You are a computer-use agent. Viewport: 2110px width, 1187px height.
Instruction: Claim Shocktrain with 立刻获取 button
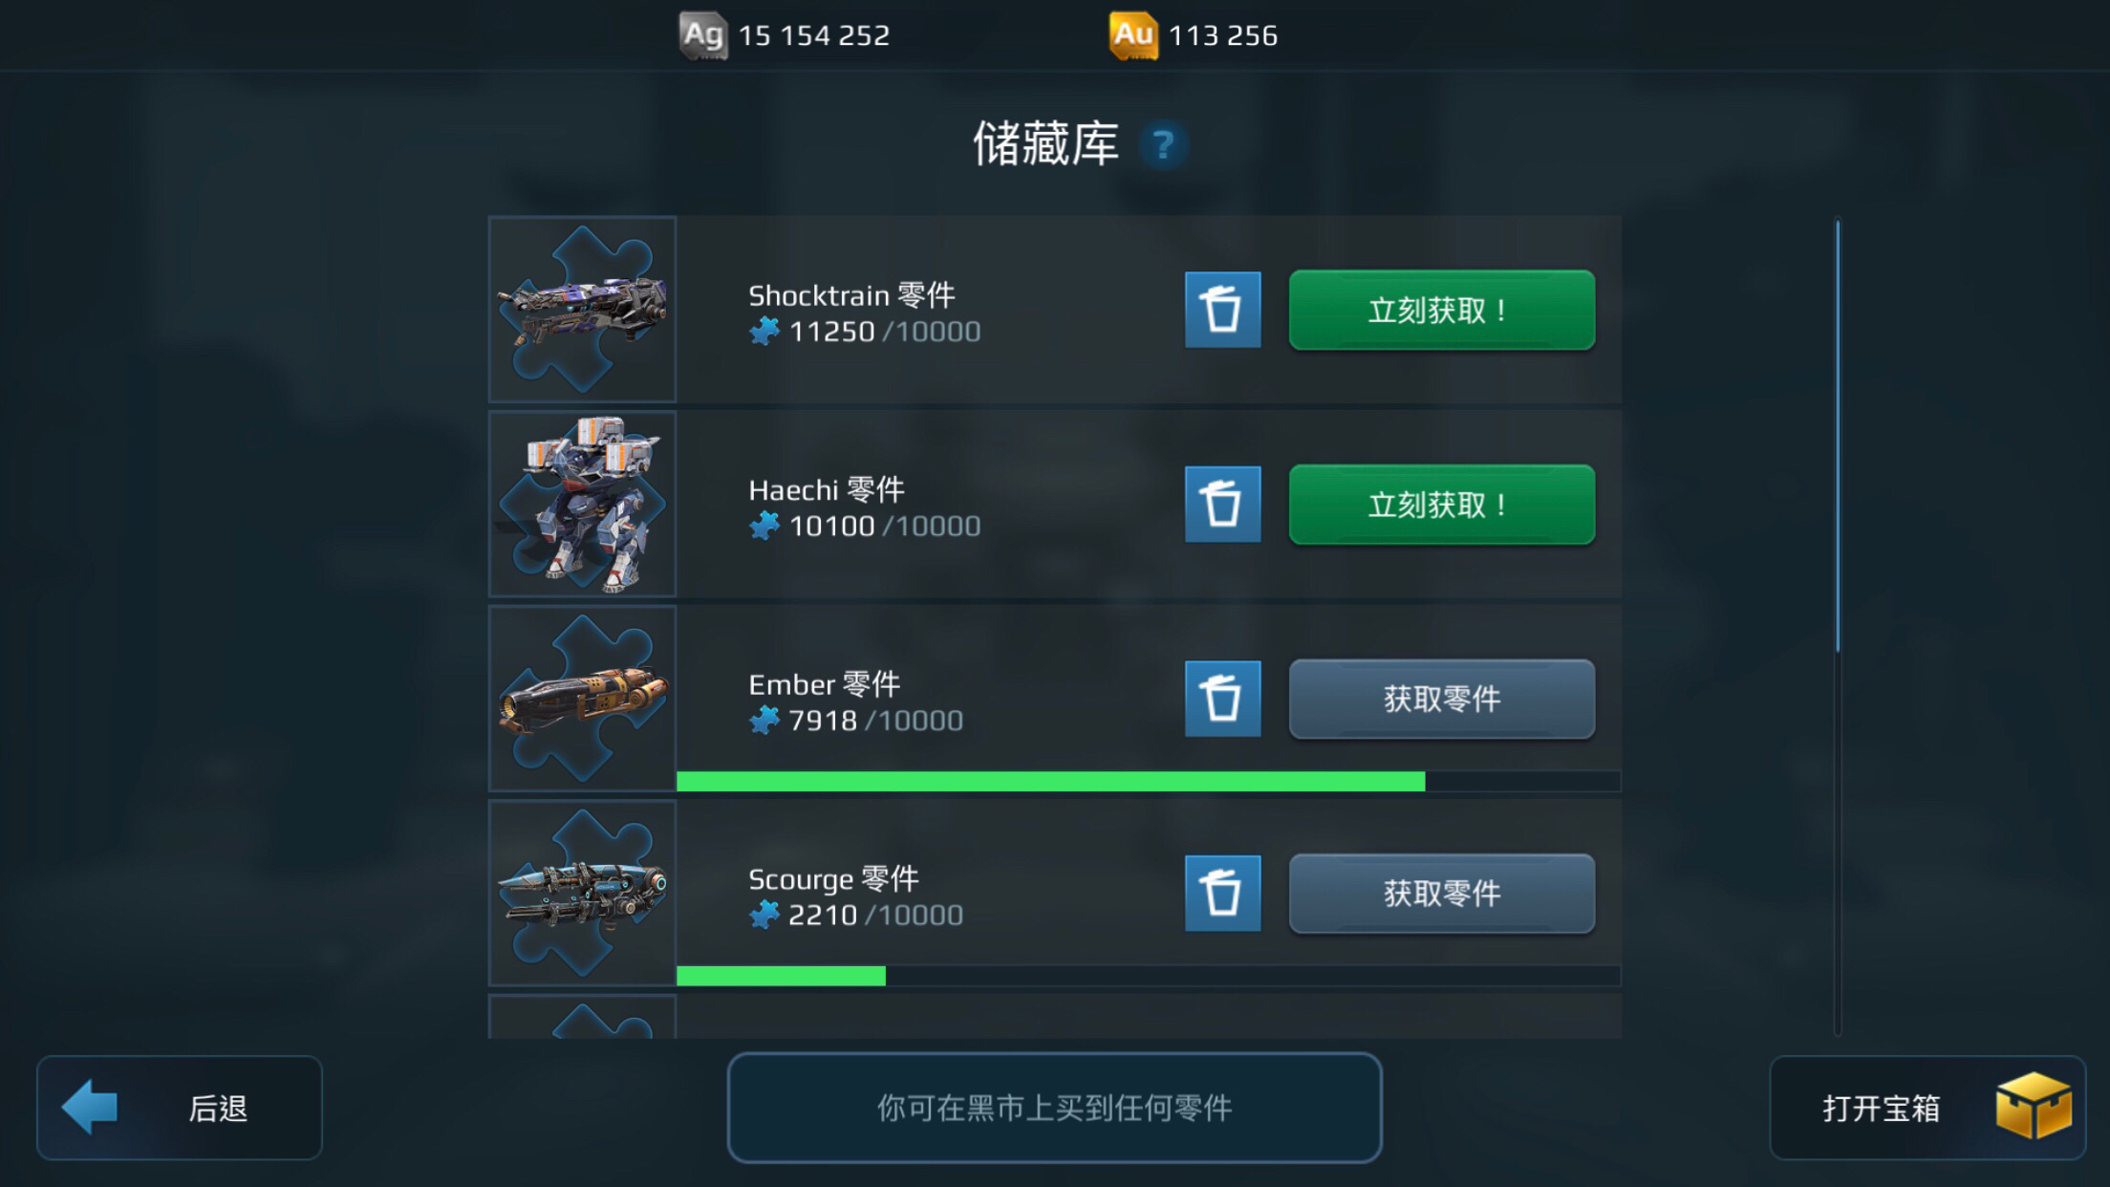pos(1442,310)
